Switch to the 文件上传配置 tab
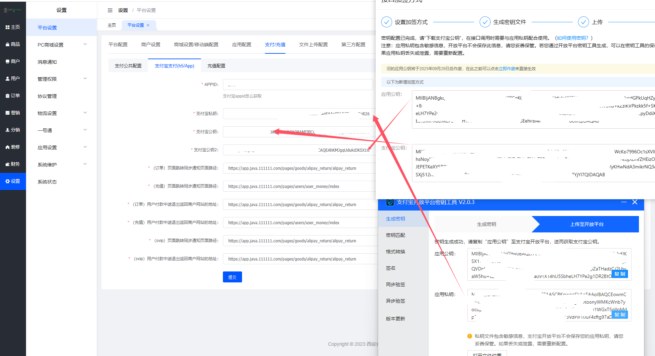655x356 pixels. (x=313, y=44)
